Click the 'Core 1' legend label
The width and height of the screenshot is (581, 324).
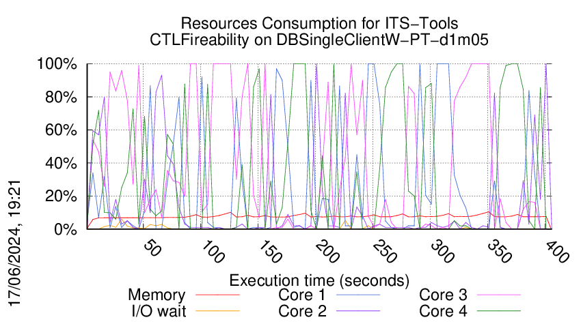(x=301, y=295)
